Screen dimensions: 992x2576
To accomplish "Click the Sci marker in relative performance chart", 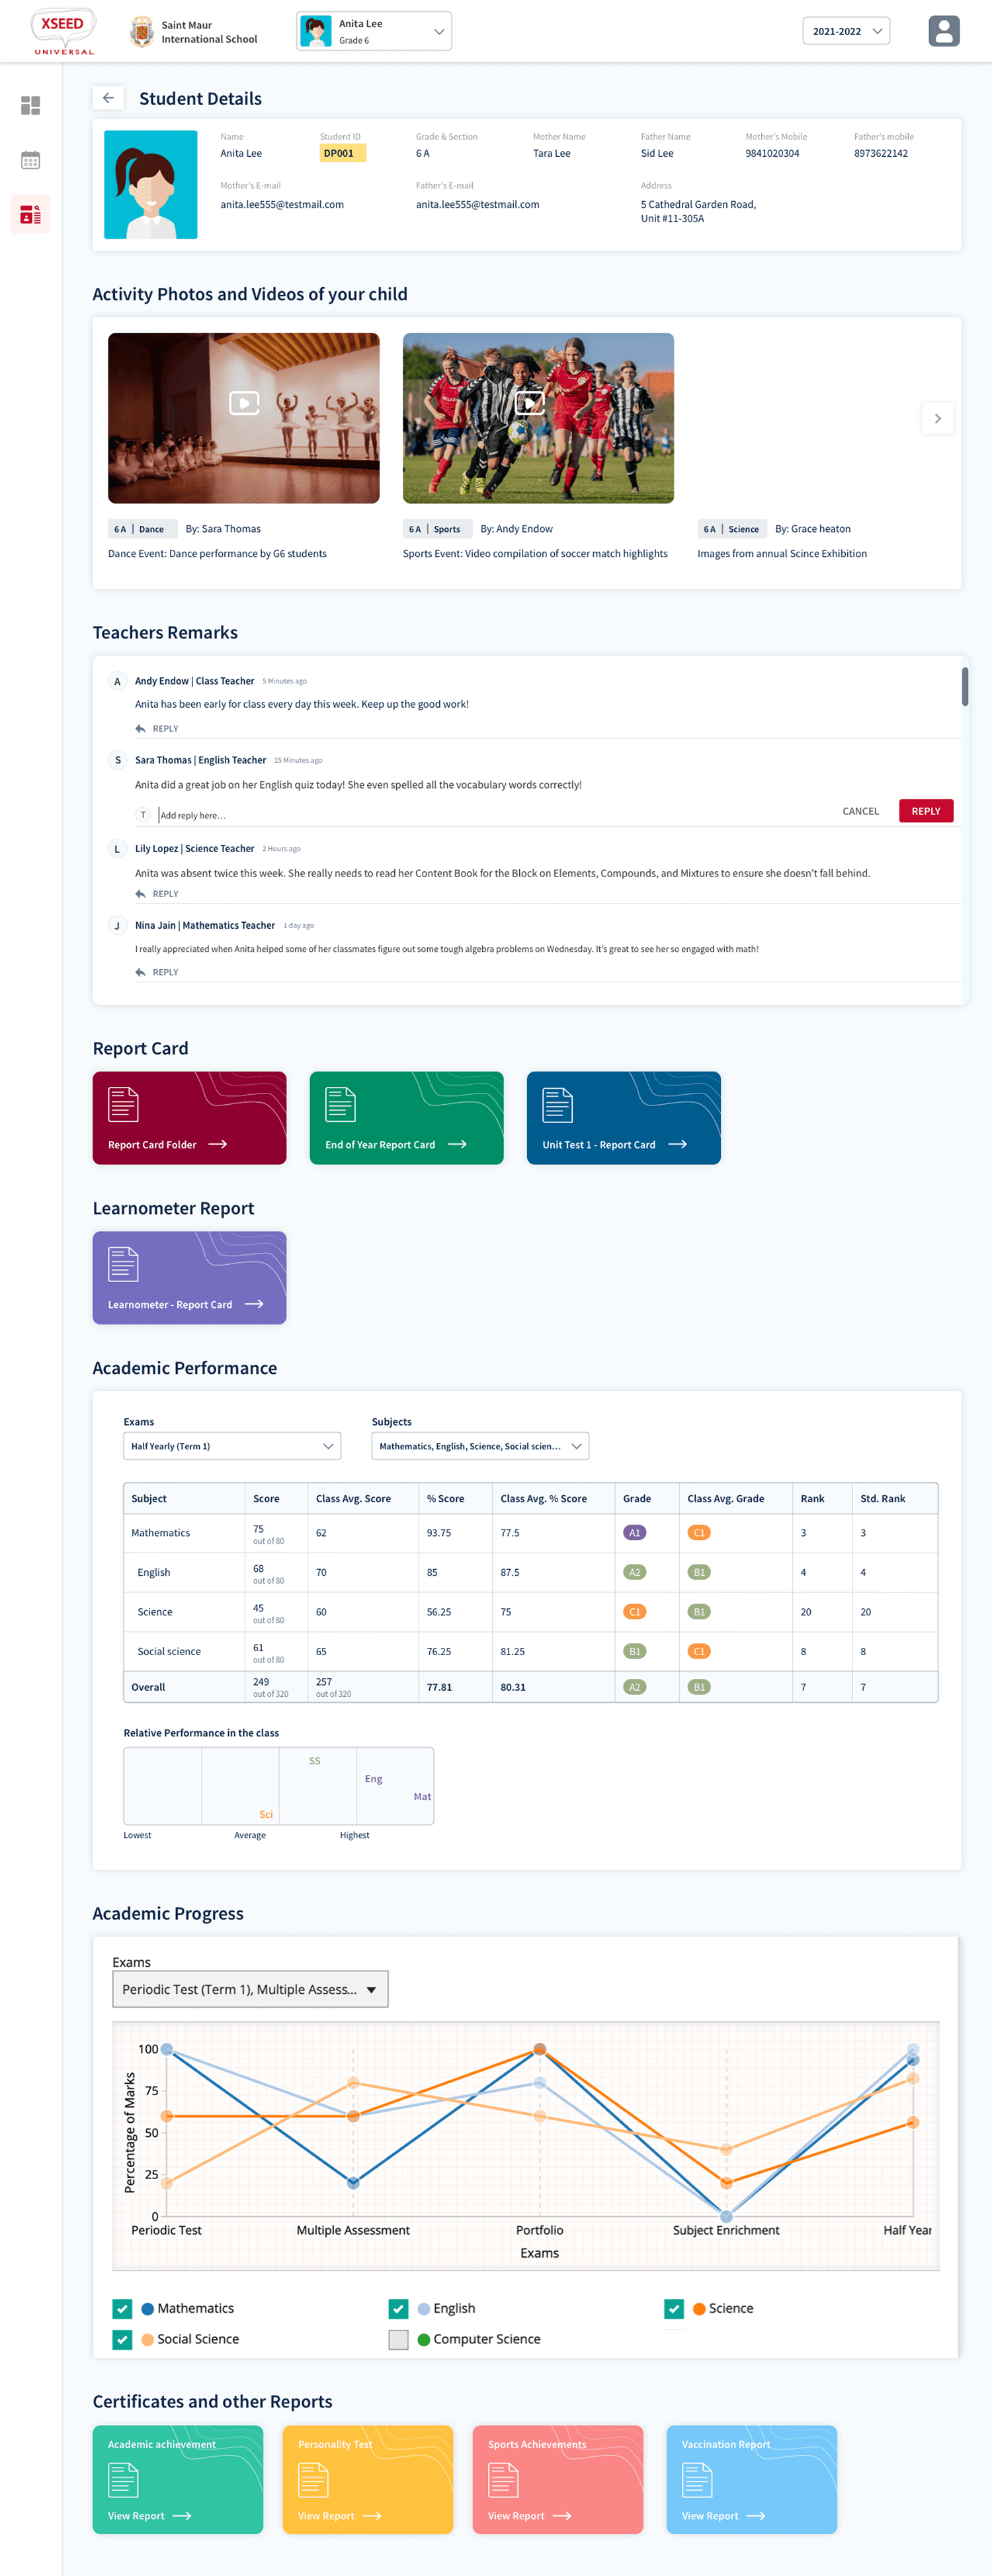I will (x=266, y=1814).
